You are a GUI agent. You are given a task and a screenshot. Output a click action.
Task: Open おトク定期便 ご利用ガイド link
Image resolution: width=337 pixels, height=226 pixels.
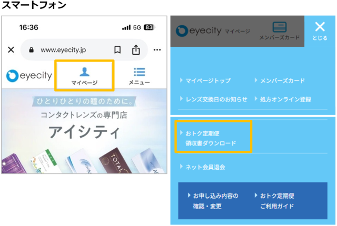(274, 201)
